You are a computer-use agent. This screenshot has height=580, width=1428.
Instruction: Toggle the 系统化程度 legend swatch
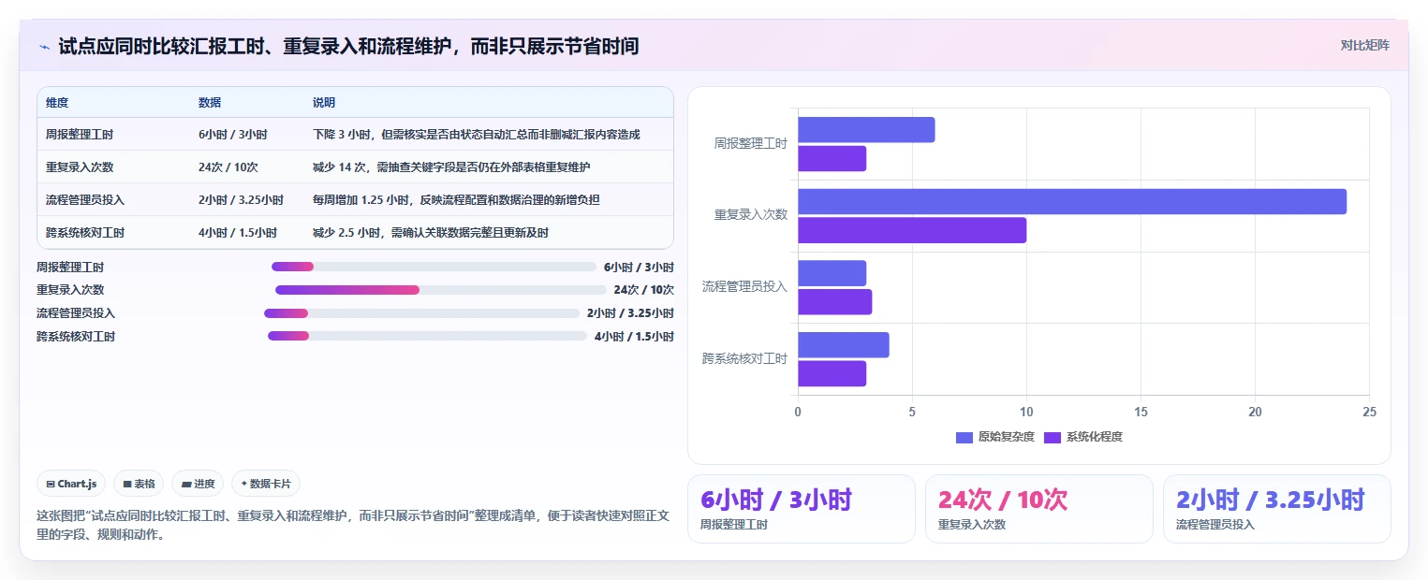pyautogui.click(x=1053, y=437)
